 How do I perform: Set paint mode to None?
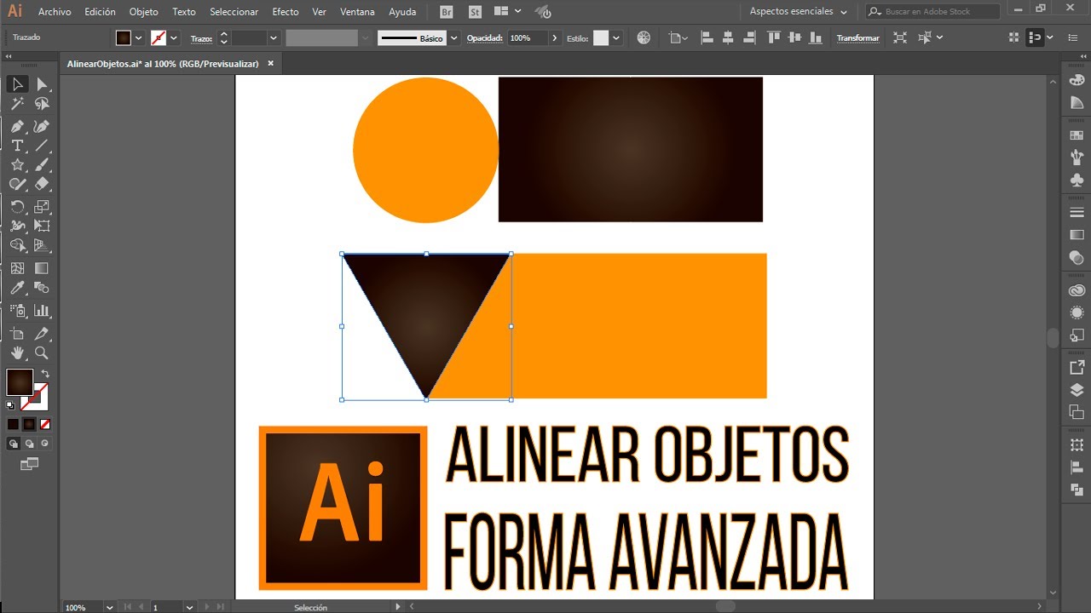[x=45, y=424]
